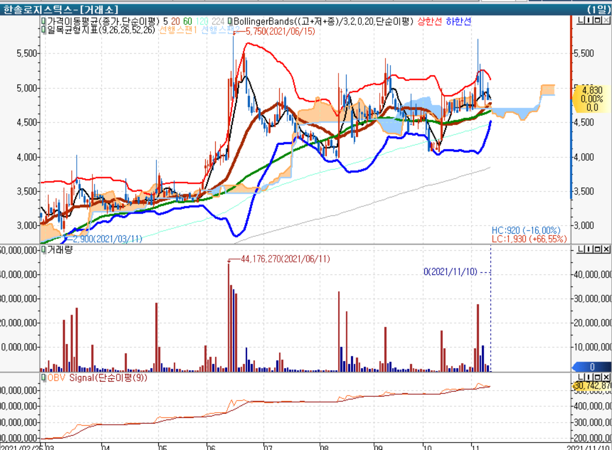Viewport: 612px width, 450px height.
Task: Click the 0(2021/11/10) volume label
Action: tap(450, 272)
